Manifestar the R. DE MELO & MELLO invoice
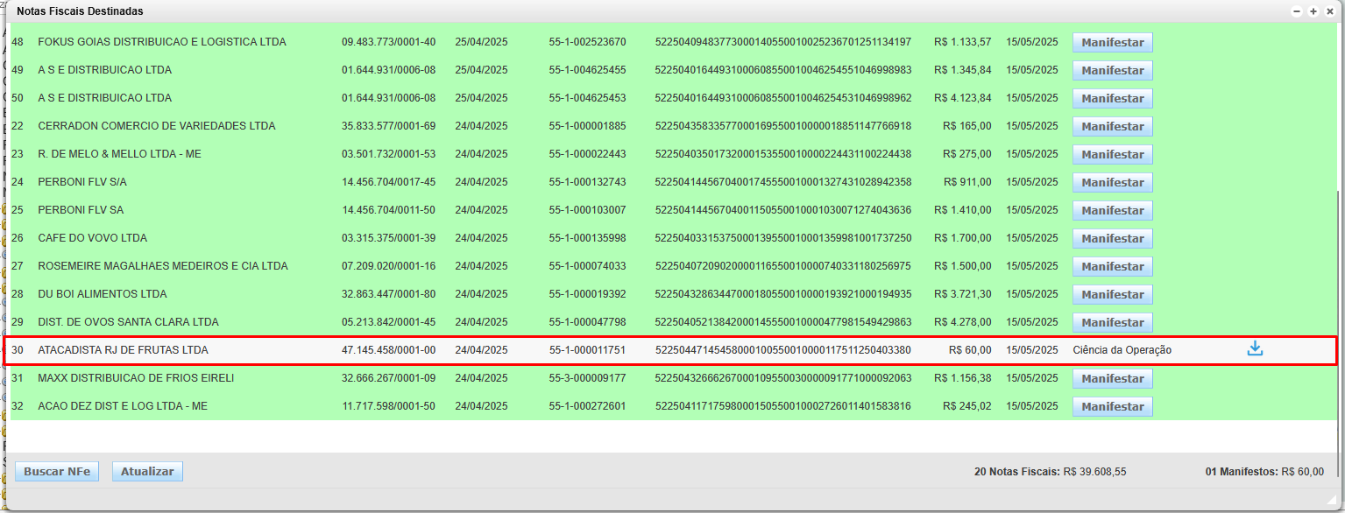This screenshot has height=513, width=1345. (x=1112, y=154)
